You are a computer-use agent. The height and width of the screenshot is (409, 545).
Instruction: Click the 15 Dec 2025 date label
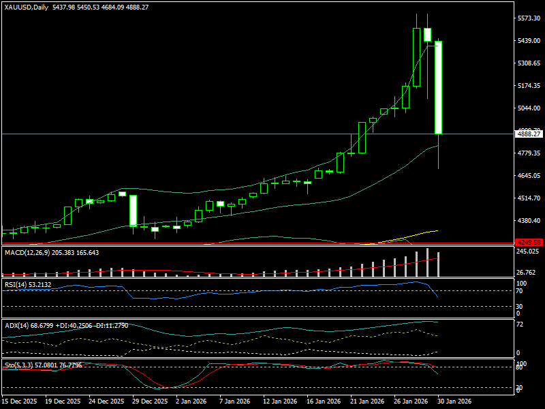[19, 402]
